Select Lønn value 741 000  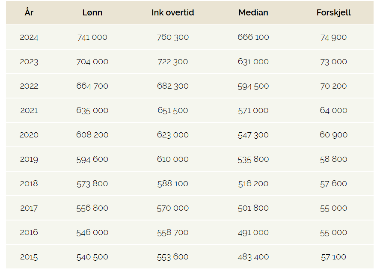point(92,37)
